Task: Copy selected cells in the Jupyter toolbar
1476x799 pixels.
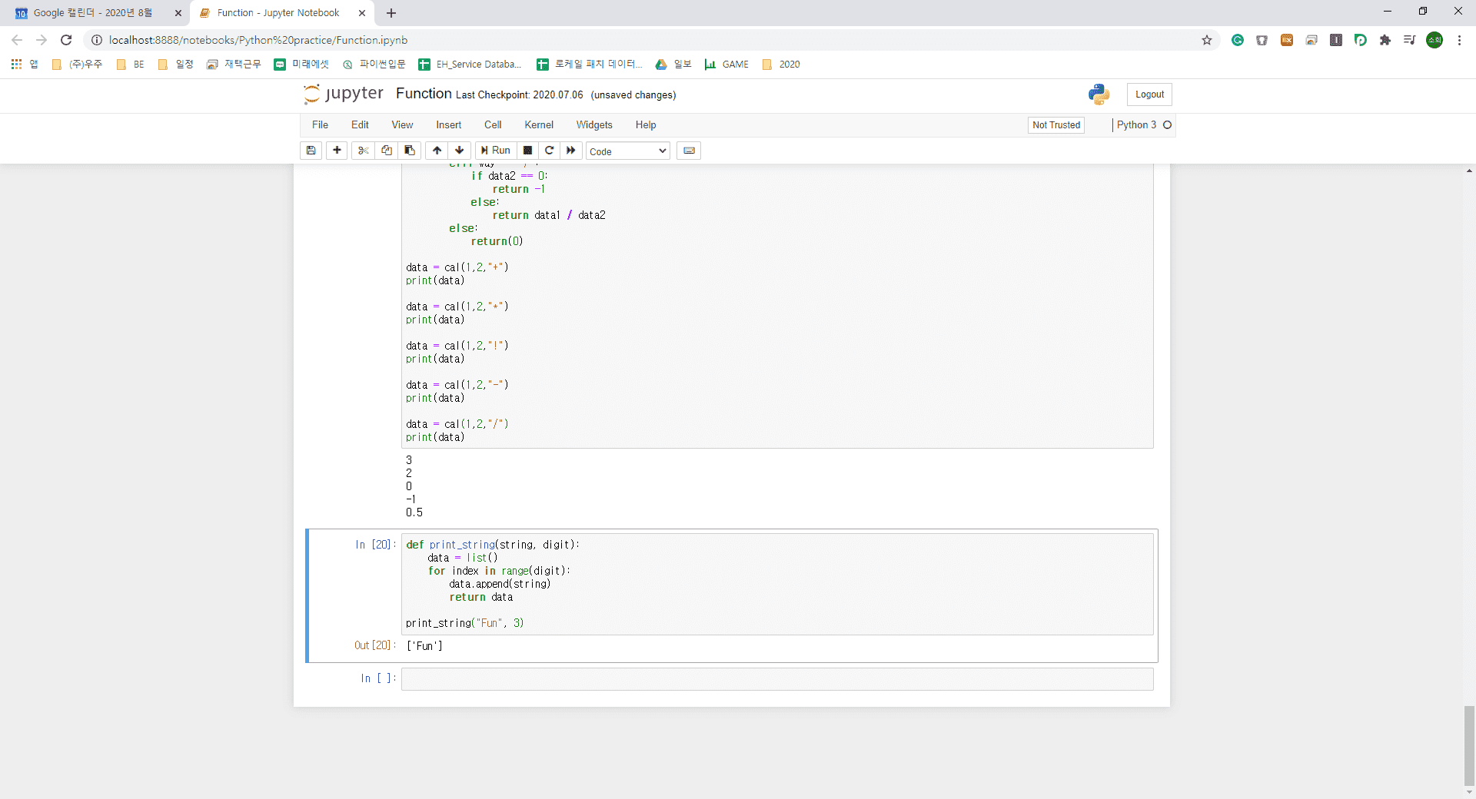Action: 387,151
